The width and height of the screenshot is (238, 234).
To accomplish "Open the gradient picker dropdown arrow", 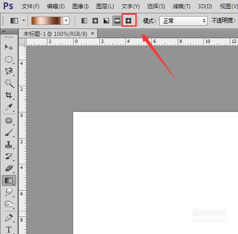I will coord(66,20).
